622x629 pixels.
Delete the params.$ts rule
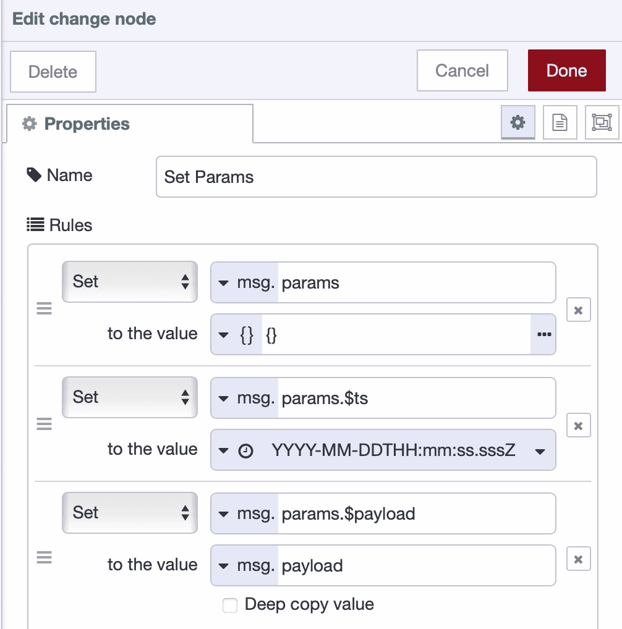coord(578,426)
